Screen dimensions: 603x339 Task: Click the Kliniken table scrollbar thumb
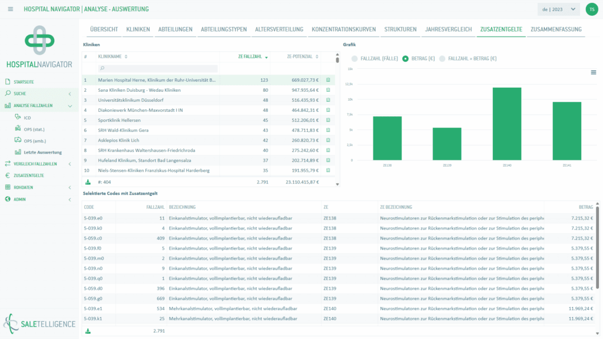(337, 59)
